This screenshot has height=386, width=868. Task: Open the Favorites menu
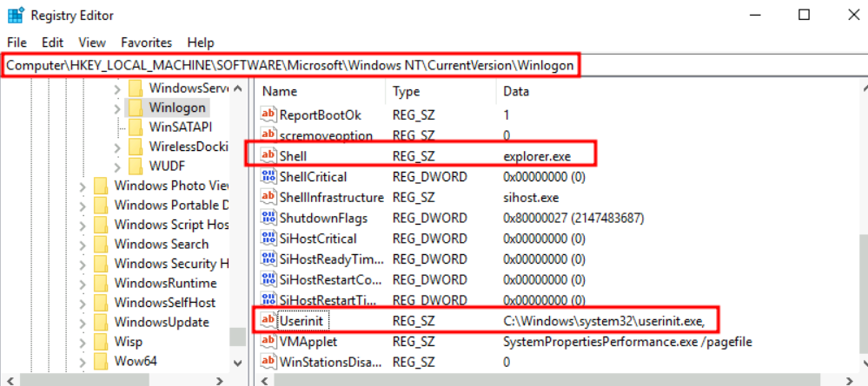click(x=147, y=43)
